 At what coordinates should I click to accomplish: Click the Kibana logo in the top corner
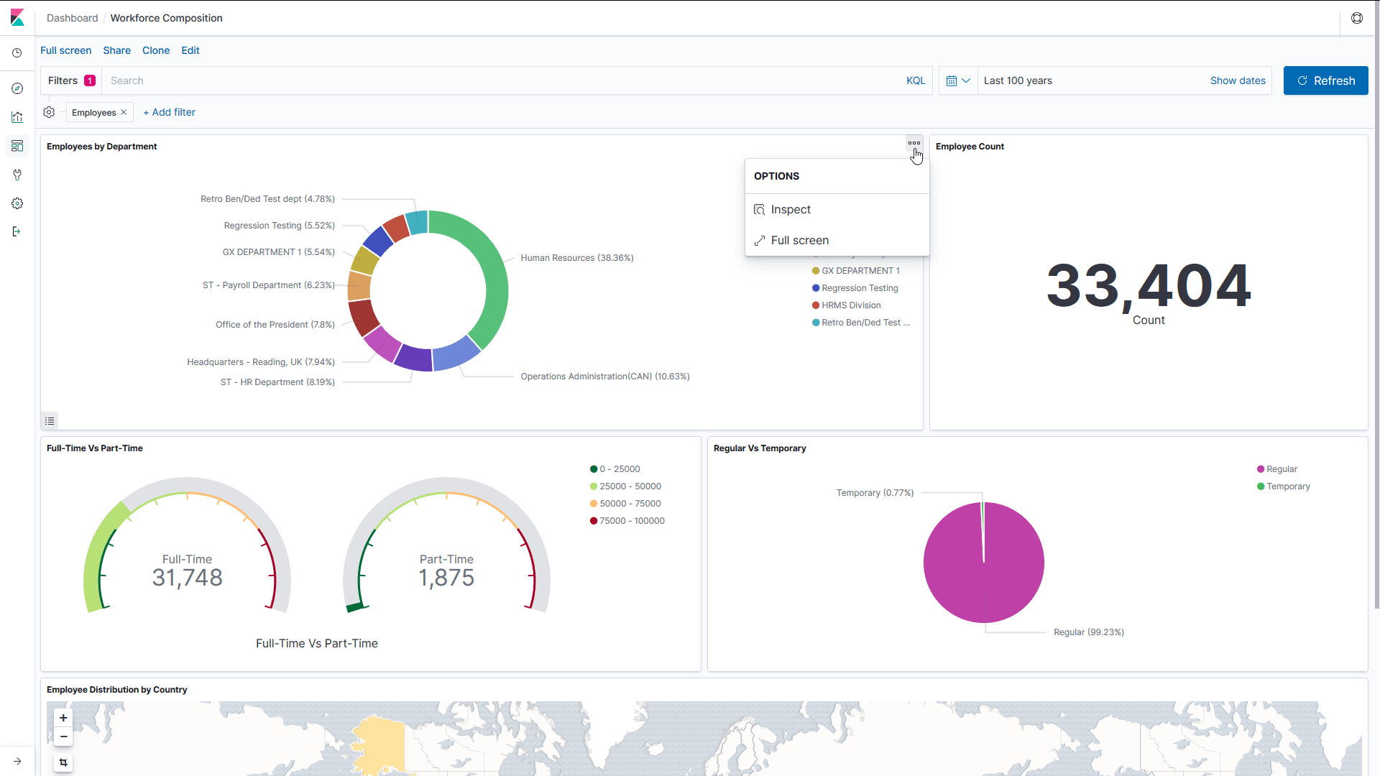click(x=17, y=17)
